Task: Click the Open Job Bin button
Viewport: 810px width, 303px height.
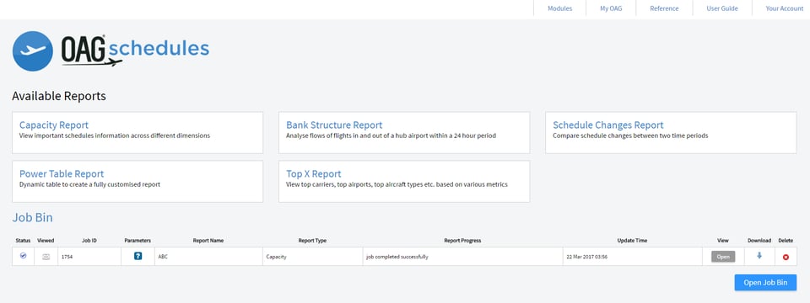Action: click(765, 283)
